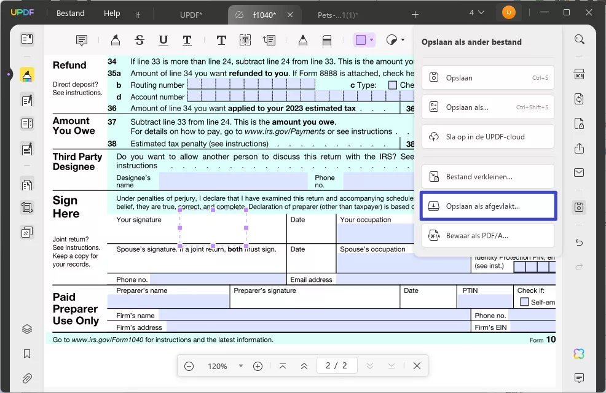Undo the last action
This screenshot has width=606, height=393.
[579, 243]
